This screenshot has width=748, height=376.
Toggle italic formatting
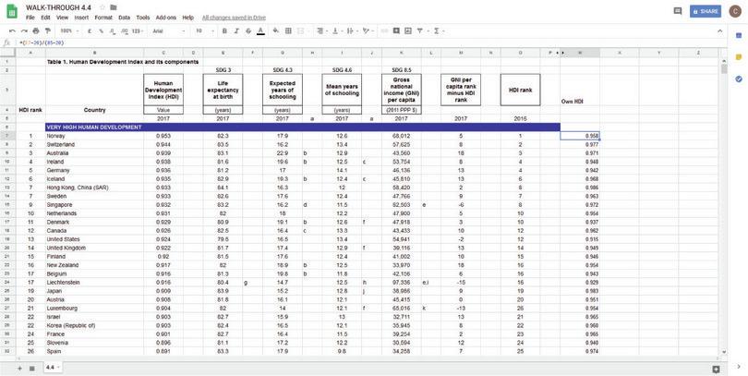pos(236,31)
